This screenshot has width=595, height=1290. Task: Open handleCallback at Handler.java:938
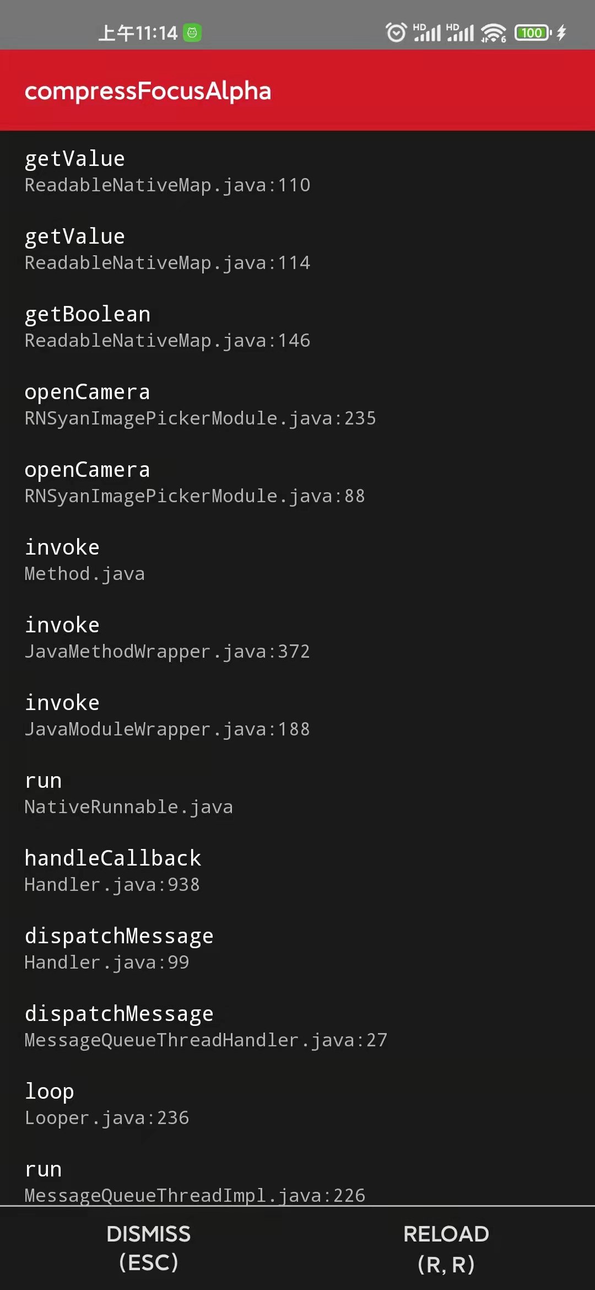(x=113, y=870)
